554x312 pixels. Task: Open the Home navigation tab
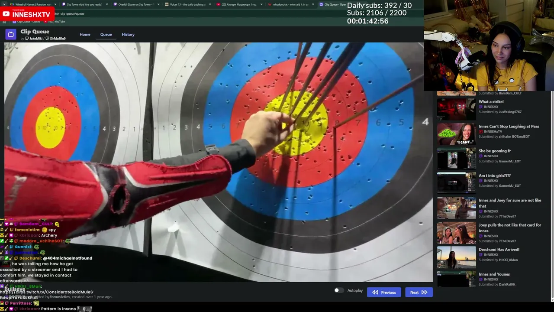tap(85, 35)
